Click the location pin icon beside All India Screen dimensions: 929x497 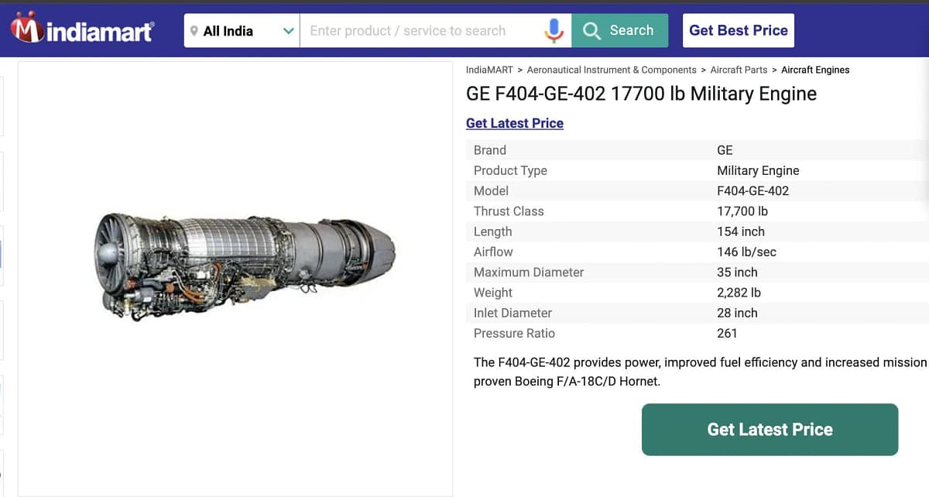194,30
